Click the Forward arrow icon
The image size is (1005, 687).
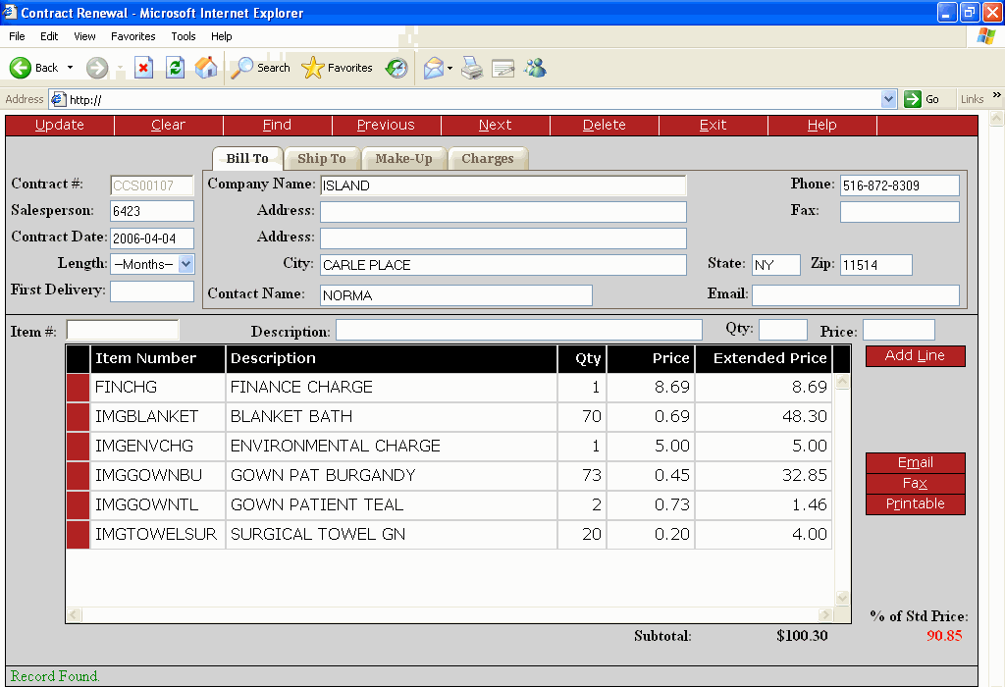click(x=97, y=68)
